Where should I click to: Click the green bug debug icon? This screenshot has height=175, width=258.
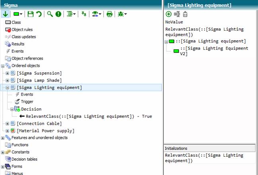(x=121, y=14)
